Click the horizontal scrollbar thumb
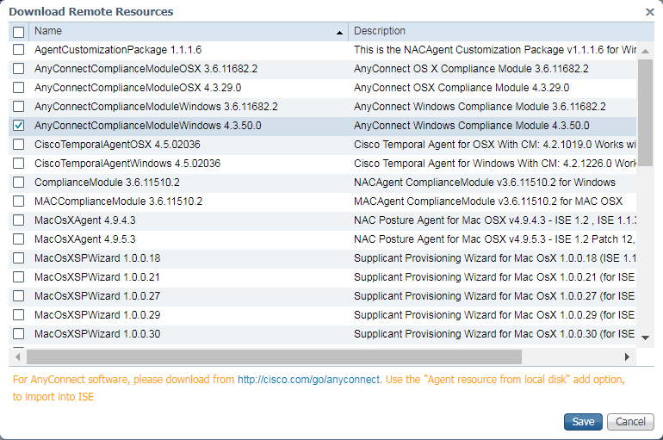Screen dimensions: 663x440 pos(274,356)
